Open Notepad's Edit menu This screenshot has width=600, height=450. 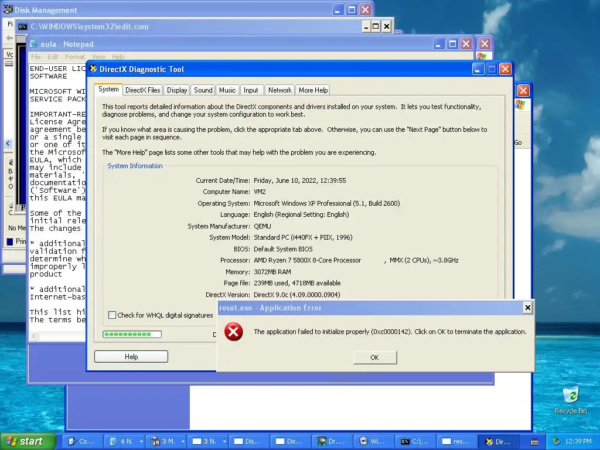pyautogui.click(x=53, y=57)
